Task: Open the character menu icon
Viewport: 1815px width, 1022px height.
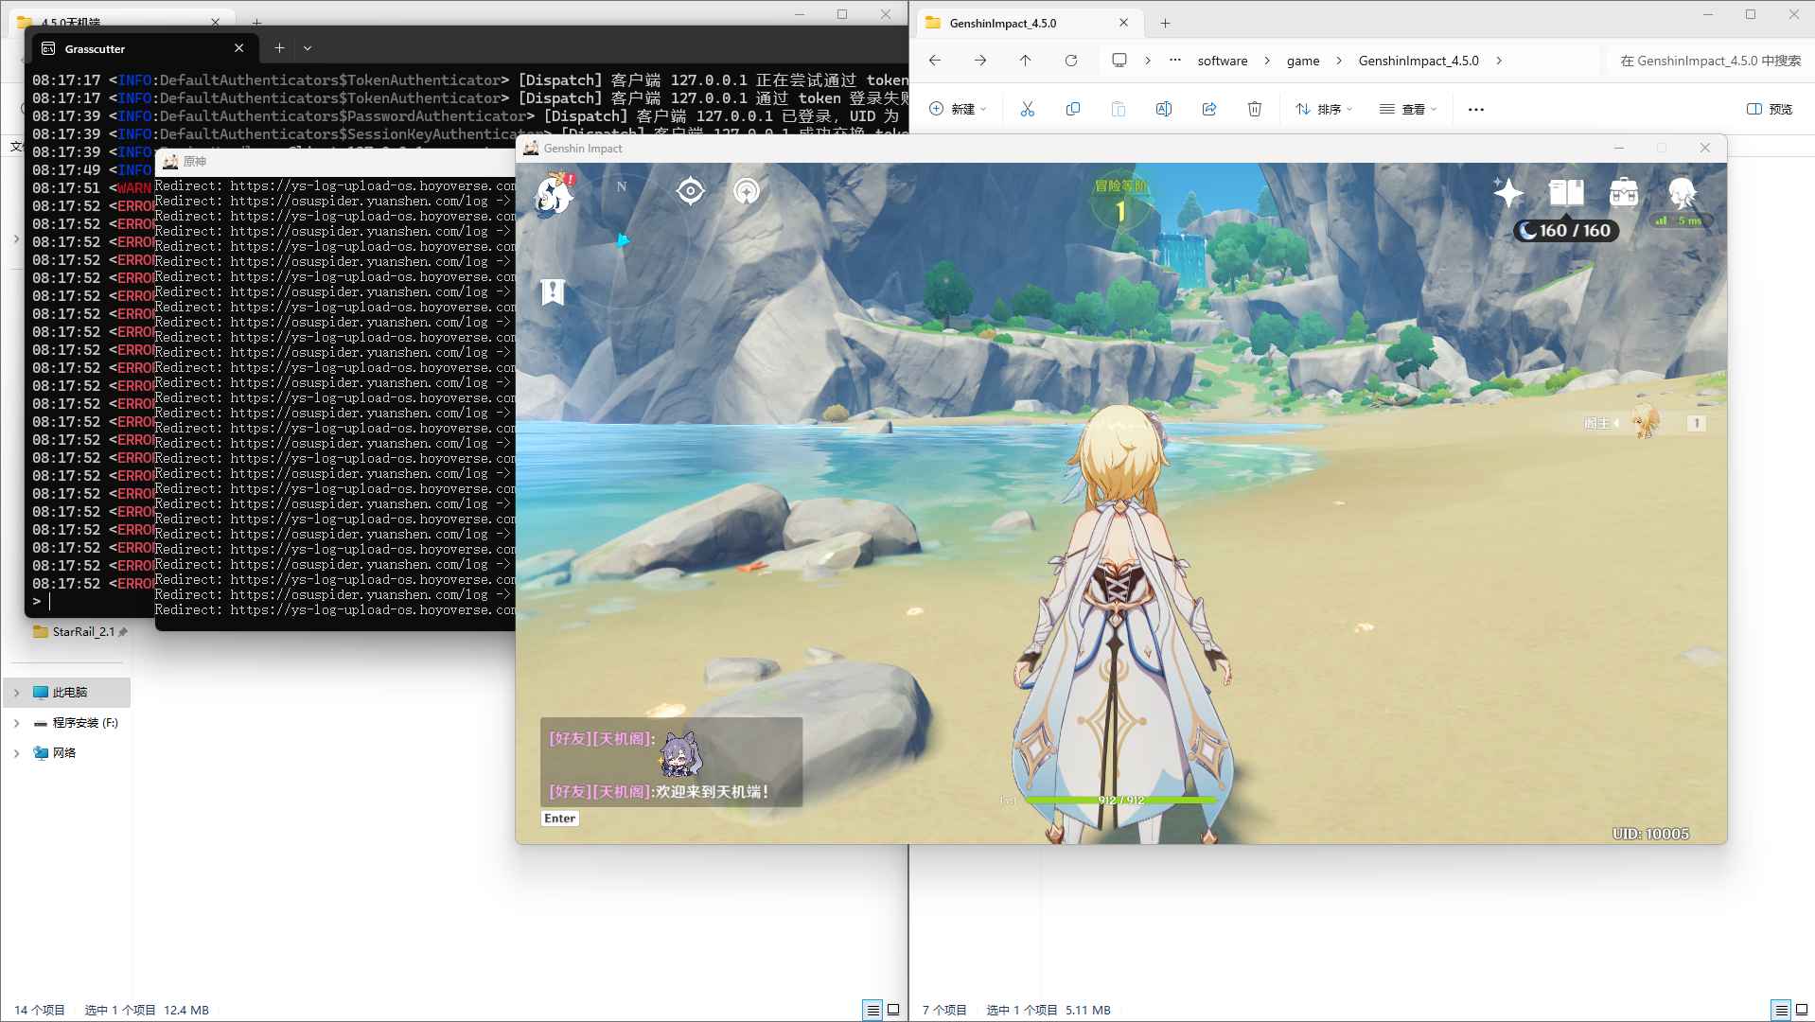Action: click(x=1682, y=193)
